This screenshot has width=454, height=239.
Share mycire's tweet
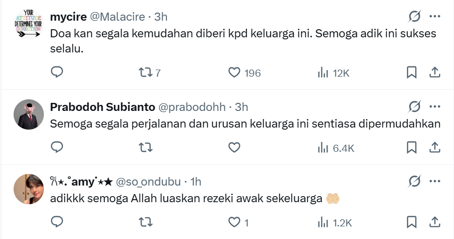[x=435, y=73]
